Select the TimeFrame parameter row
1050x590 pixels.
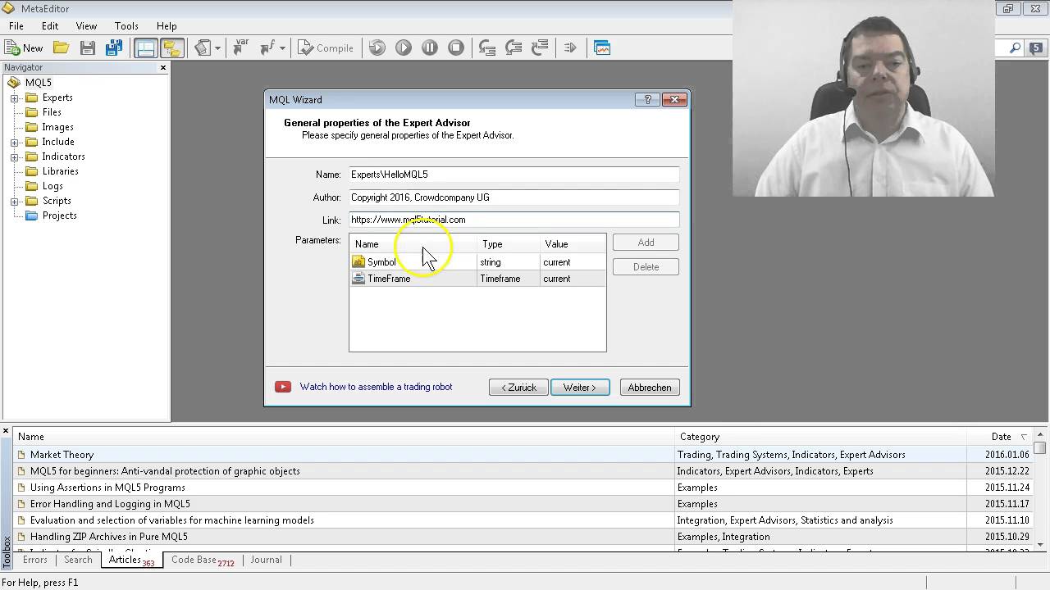[477, 279]
